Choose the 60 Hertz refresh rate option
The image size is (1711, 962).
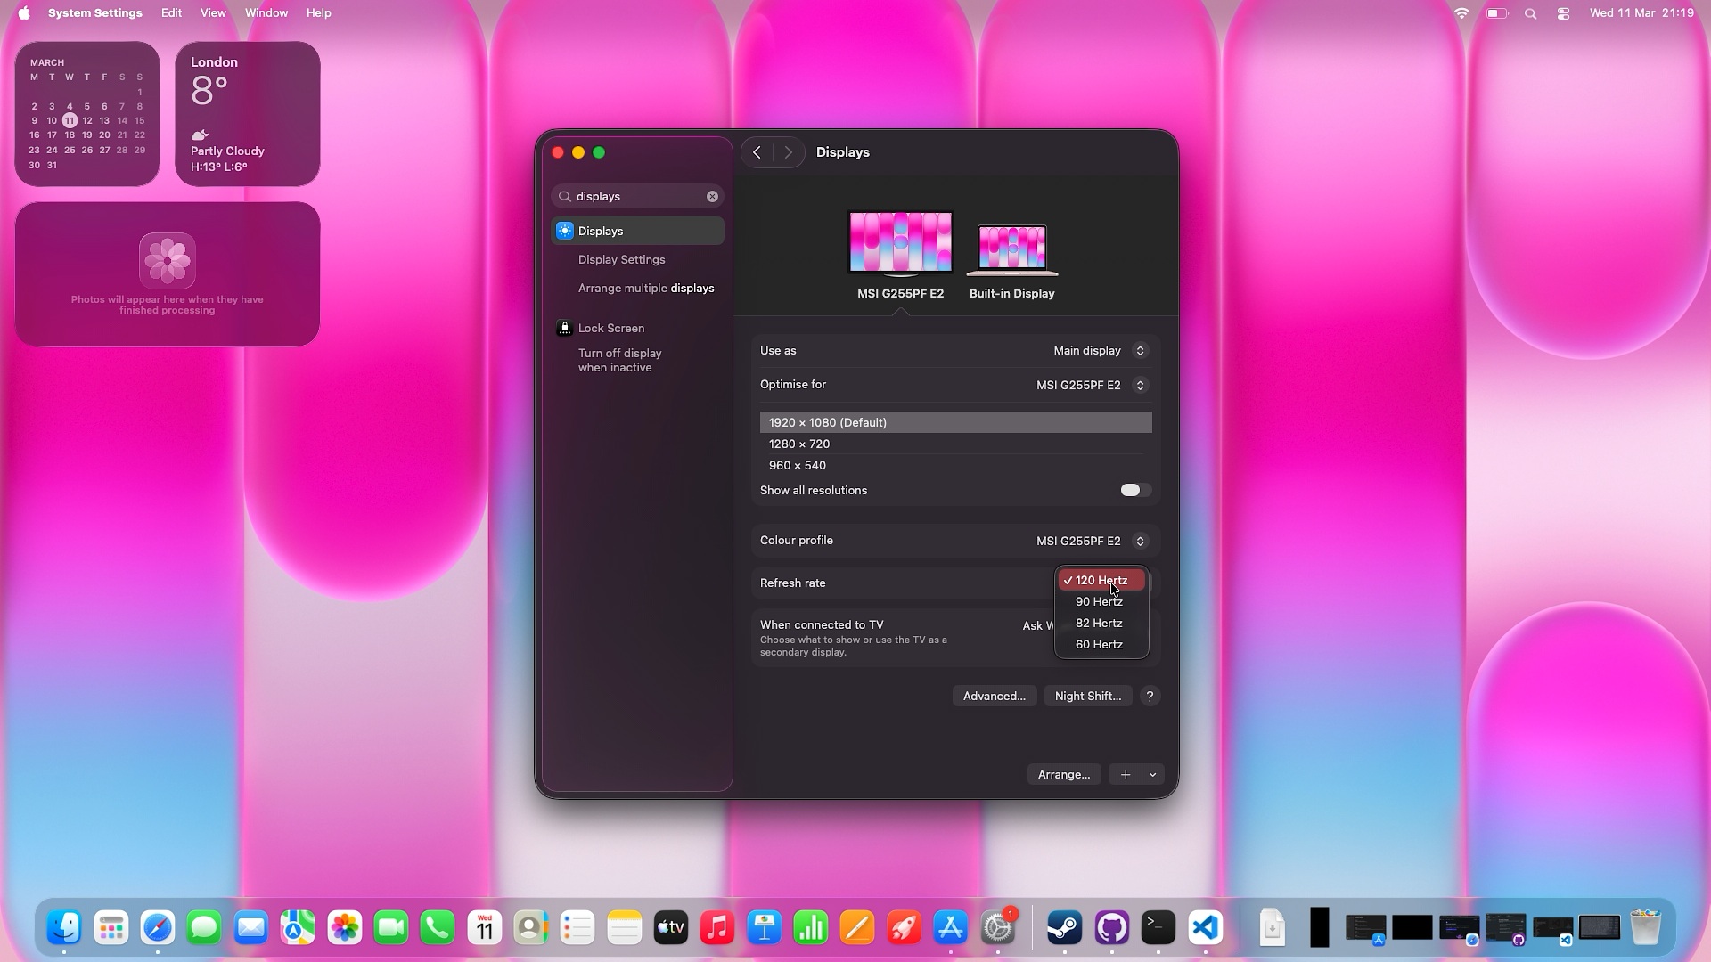[x=1098, y=644]
